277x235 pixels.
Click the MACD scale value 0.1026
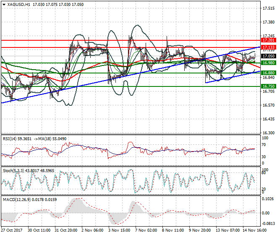(x=268, y=199)
